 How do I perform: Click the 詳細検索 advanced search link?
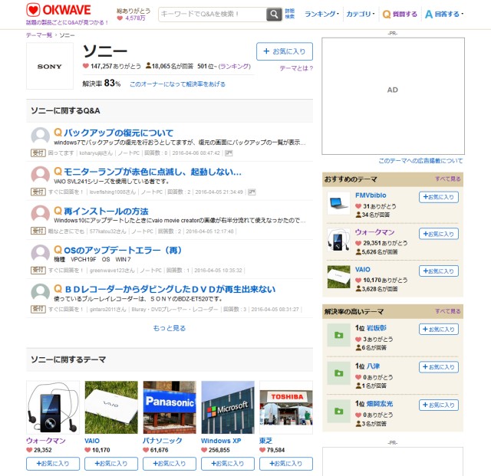tap(290, 14)
